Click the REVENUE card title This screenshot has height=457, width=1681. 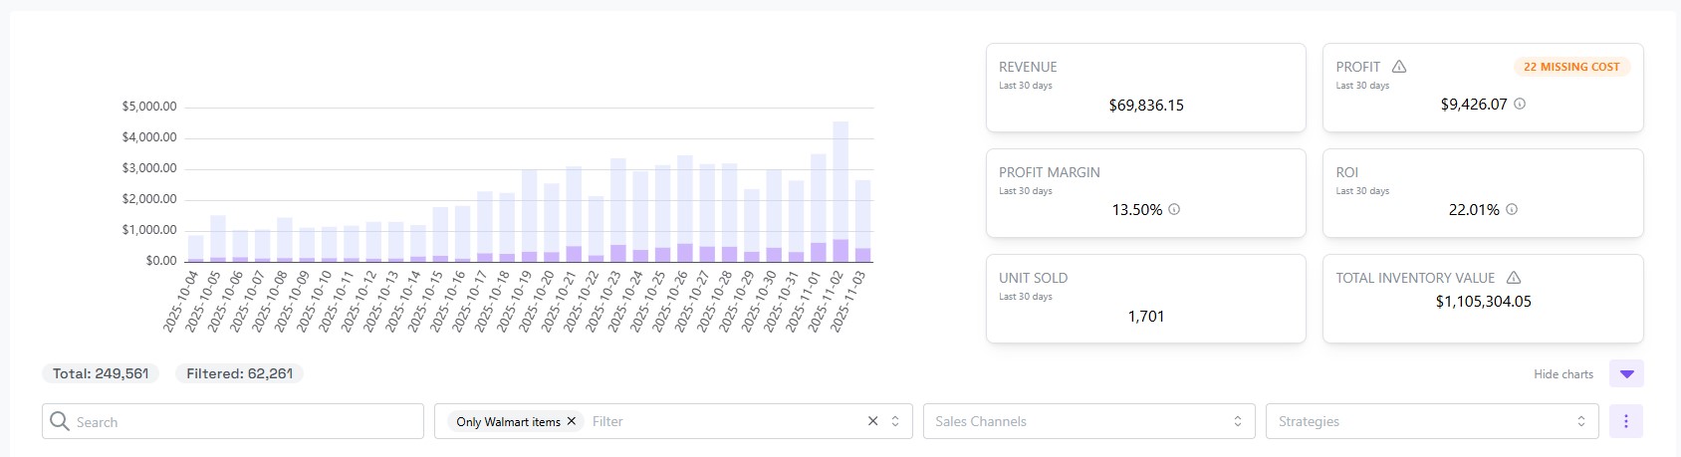(x=1028, y=67)
